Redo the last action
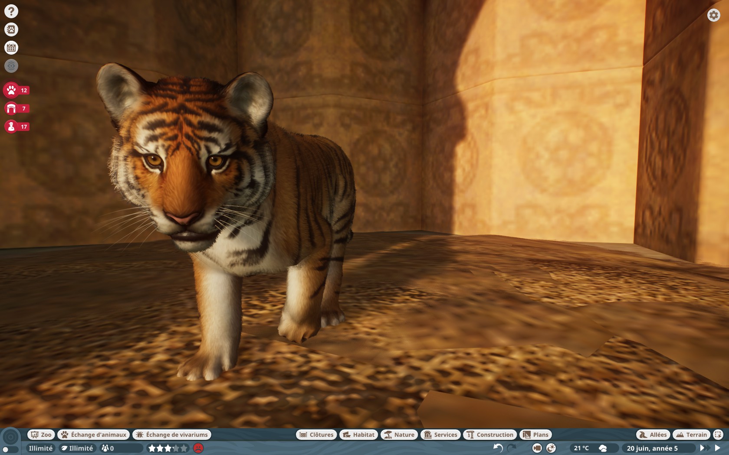This screenshot has width=729, height=455. (x=512, y=448)
